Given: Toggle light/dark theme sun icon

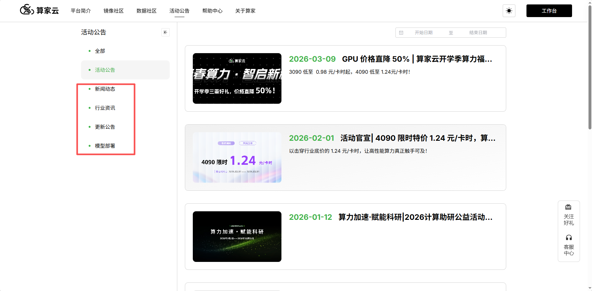Looking at the screenshot, I should coord(509,11).
